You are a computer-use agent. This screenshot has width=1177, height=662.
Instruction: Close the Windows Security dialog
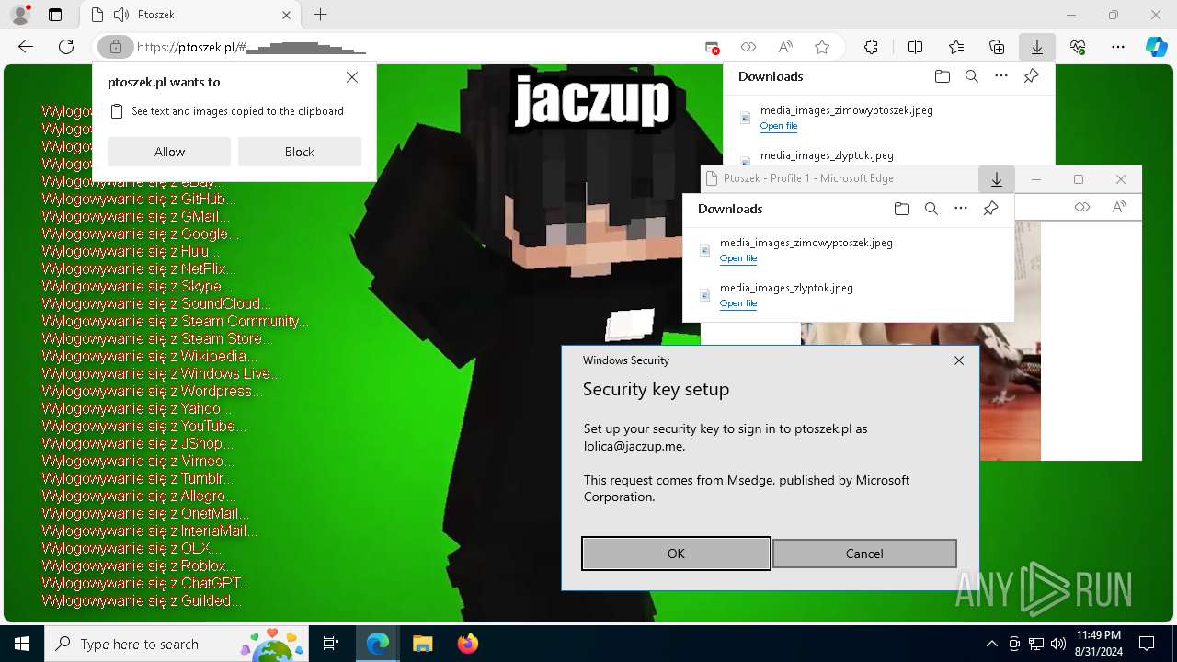959,360
